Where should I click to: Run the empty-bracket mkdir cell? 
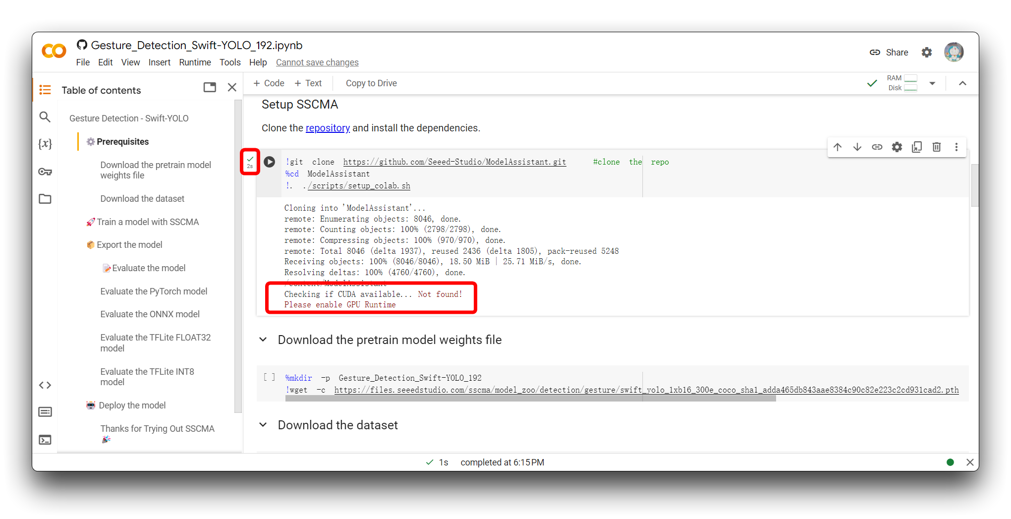[269, 378]
